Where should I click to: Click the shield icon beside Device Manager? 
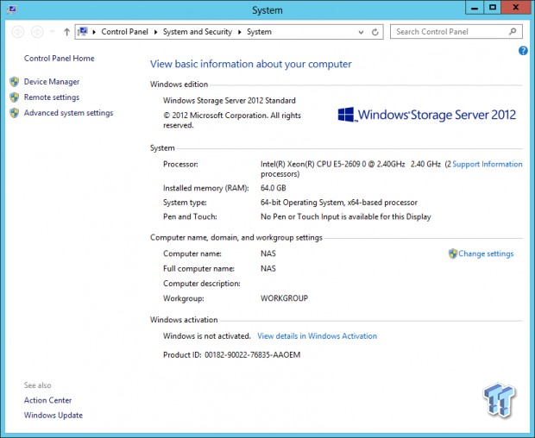(15, 82)
